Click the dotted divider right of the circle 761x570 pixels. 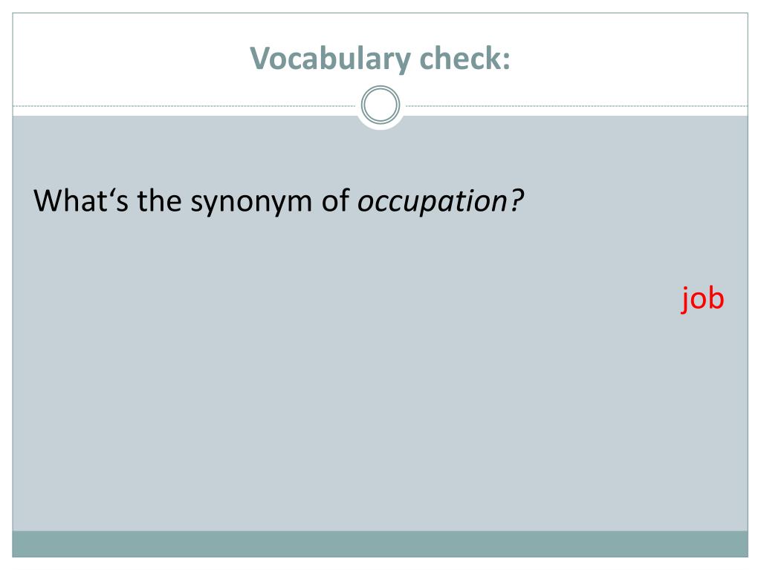pos(577,105)
